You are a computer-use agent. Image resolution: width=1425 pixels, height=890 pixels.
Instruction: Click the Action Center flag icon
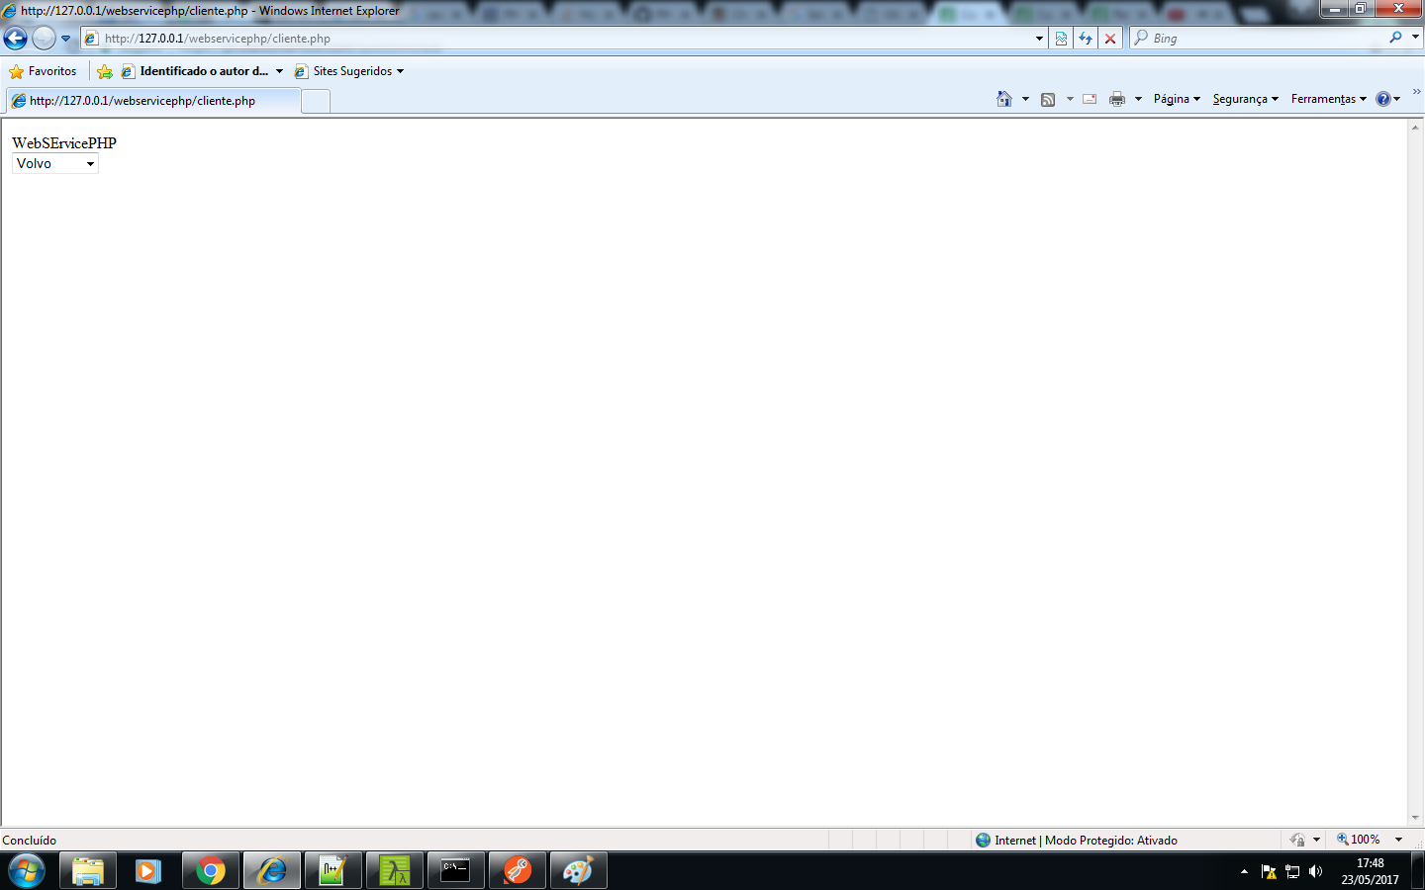(1269, 871)
